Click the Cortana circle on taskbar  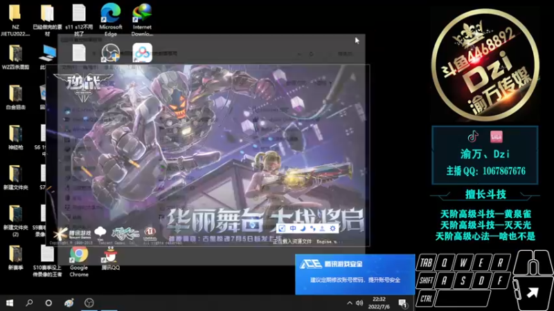[48, 303]
